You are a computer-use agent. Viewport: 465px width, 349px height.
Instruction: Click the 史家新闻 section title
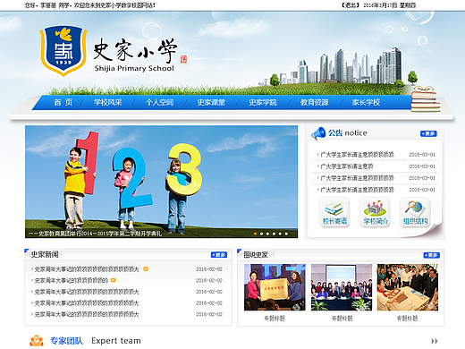(x=45, y=254)
